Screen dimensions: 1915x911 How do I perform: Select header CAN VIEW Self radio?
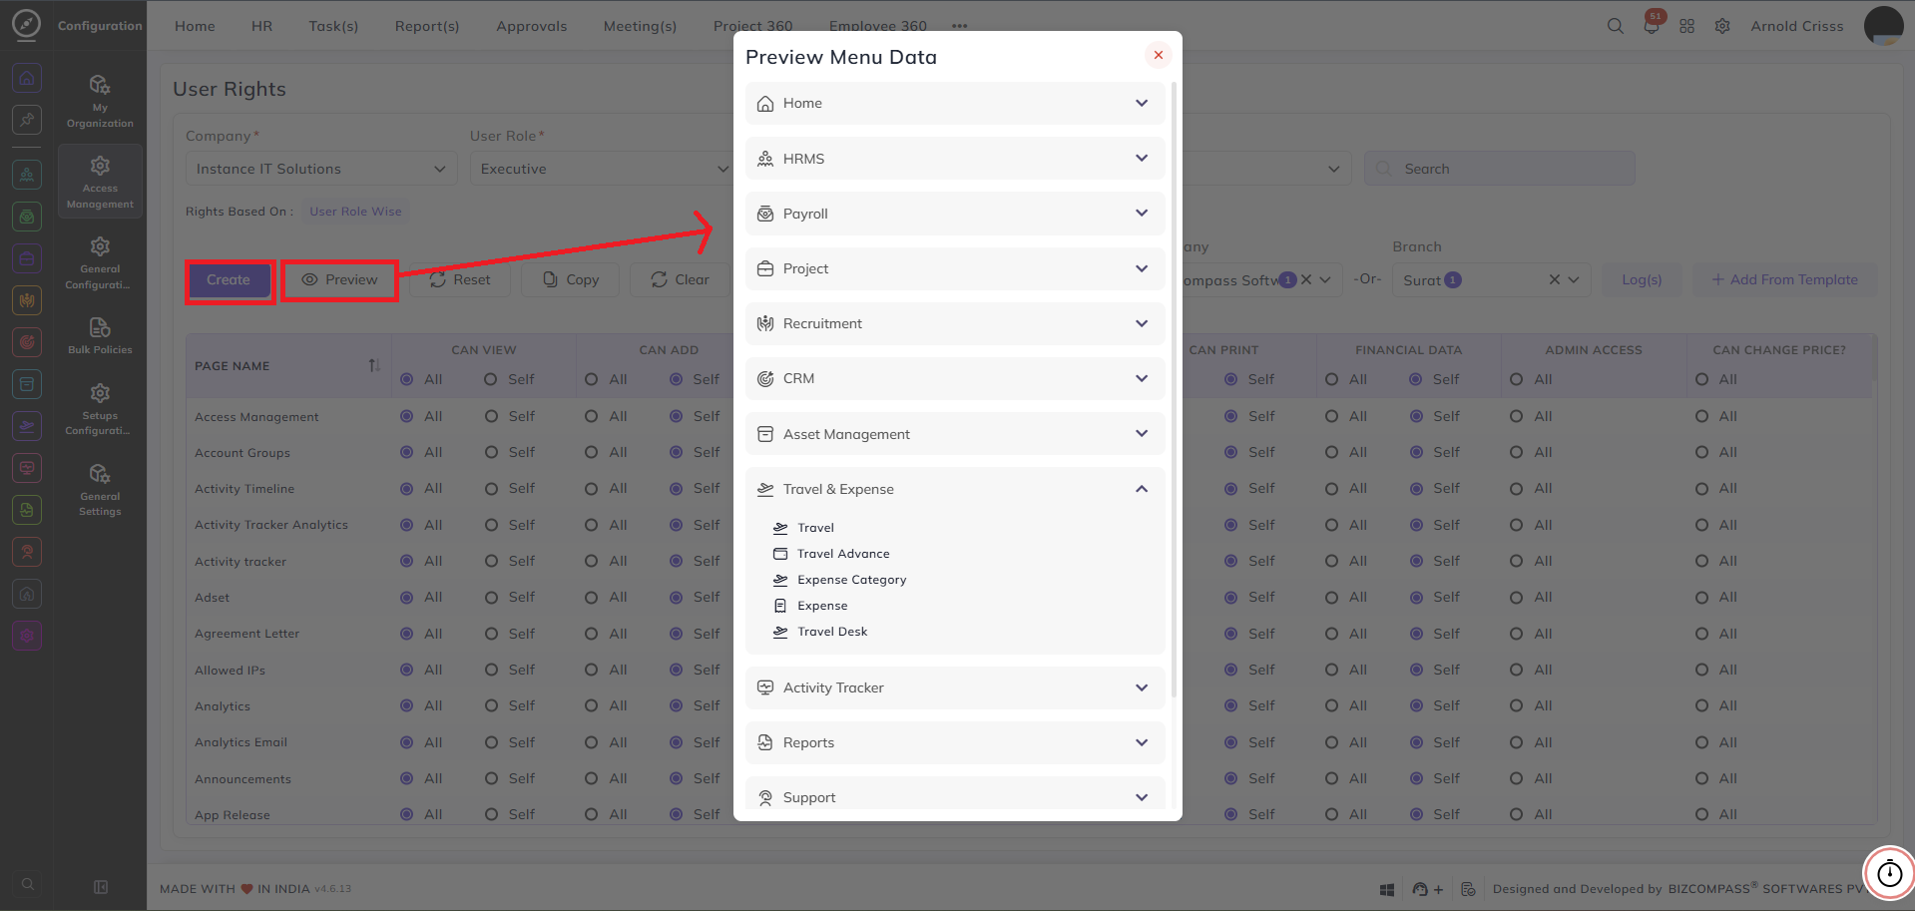(x=491, y=379)
